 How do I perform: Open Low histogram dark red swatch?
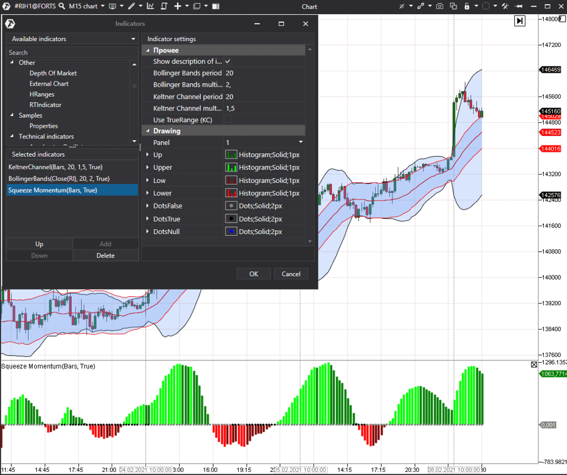[231, 180]
